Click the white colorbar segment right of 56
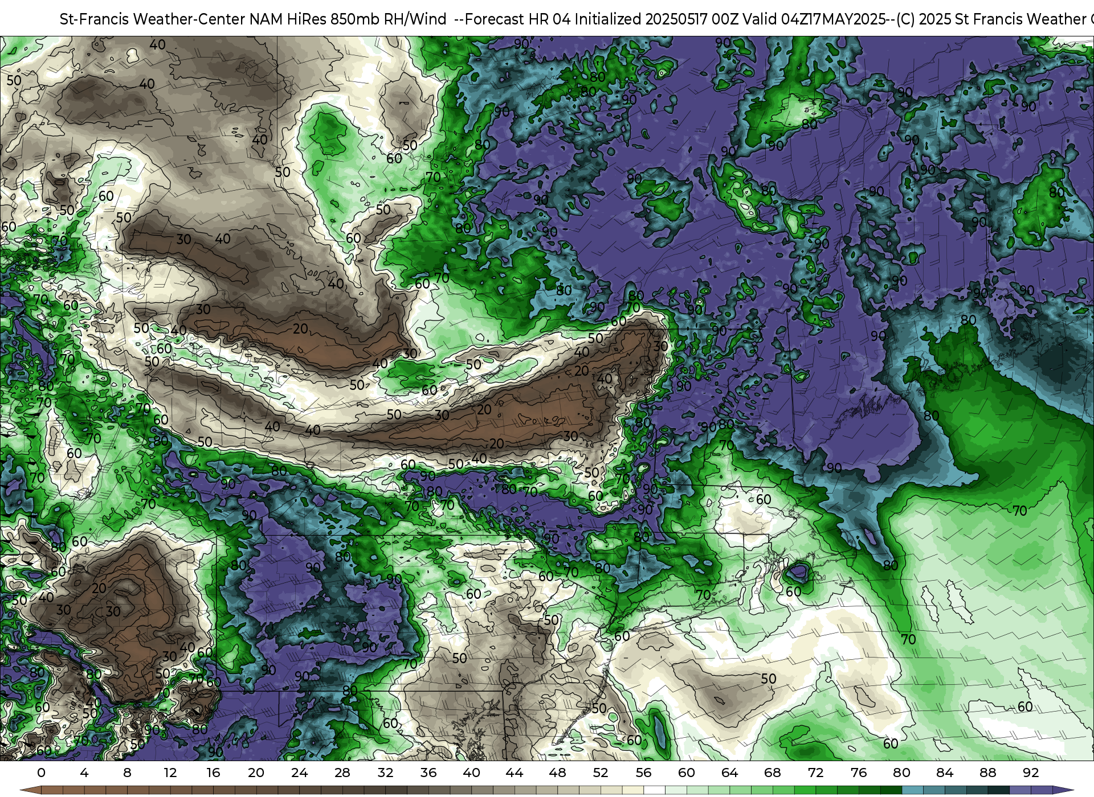The image size is (1094, 797). point(654,790)
